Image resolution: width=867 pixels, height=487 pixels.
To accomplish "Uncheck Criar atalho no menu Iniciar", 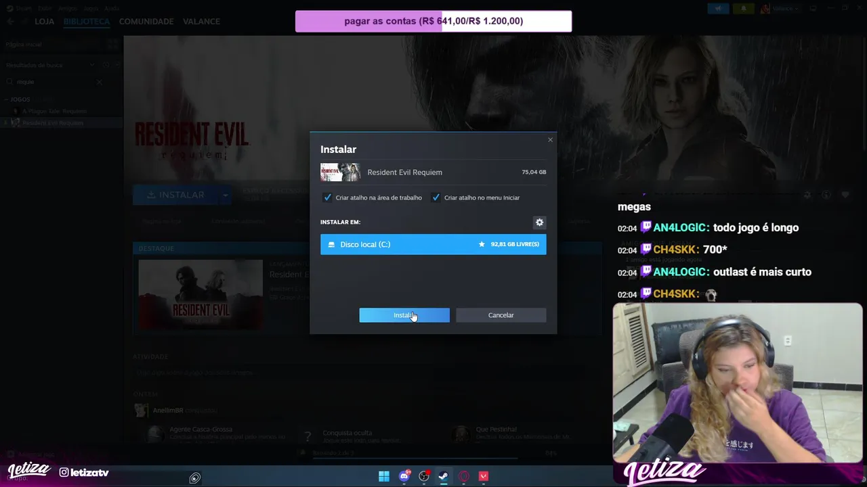I will [x=436, y=198].
